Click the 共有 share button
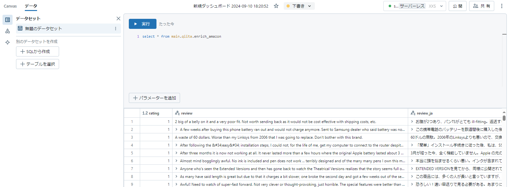 (482, 6)
